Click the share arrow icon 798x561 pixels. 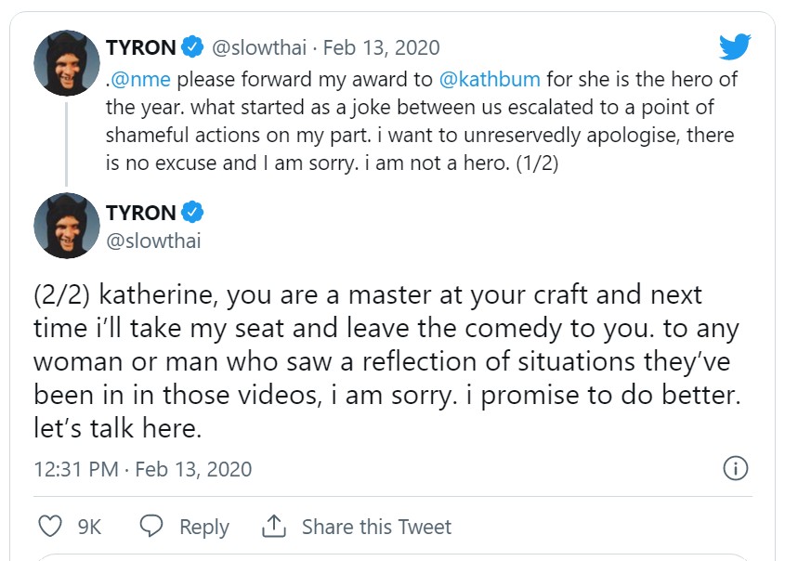[273, 527]
